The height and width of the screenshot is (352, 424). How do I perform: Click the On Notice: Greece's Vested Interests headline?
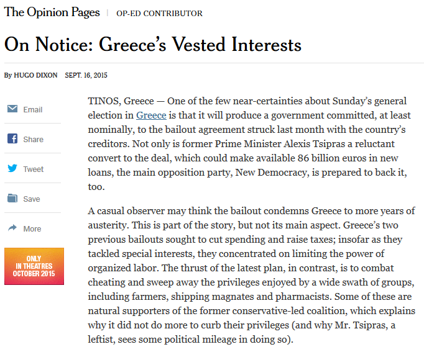[x=153, y=44]
